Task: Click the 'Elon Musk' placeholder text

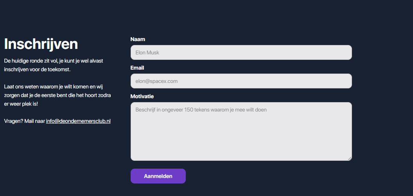Action: click(147, 52)
